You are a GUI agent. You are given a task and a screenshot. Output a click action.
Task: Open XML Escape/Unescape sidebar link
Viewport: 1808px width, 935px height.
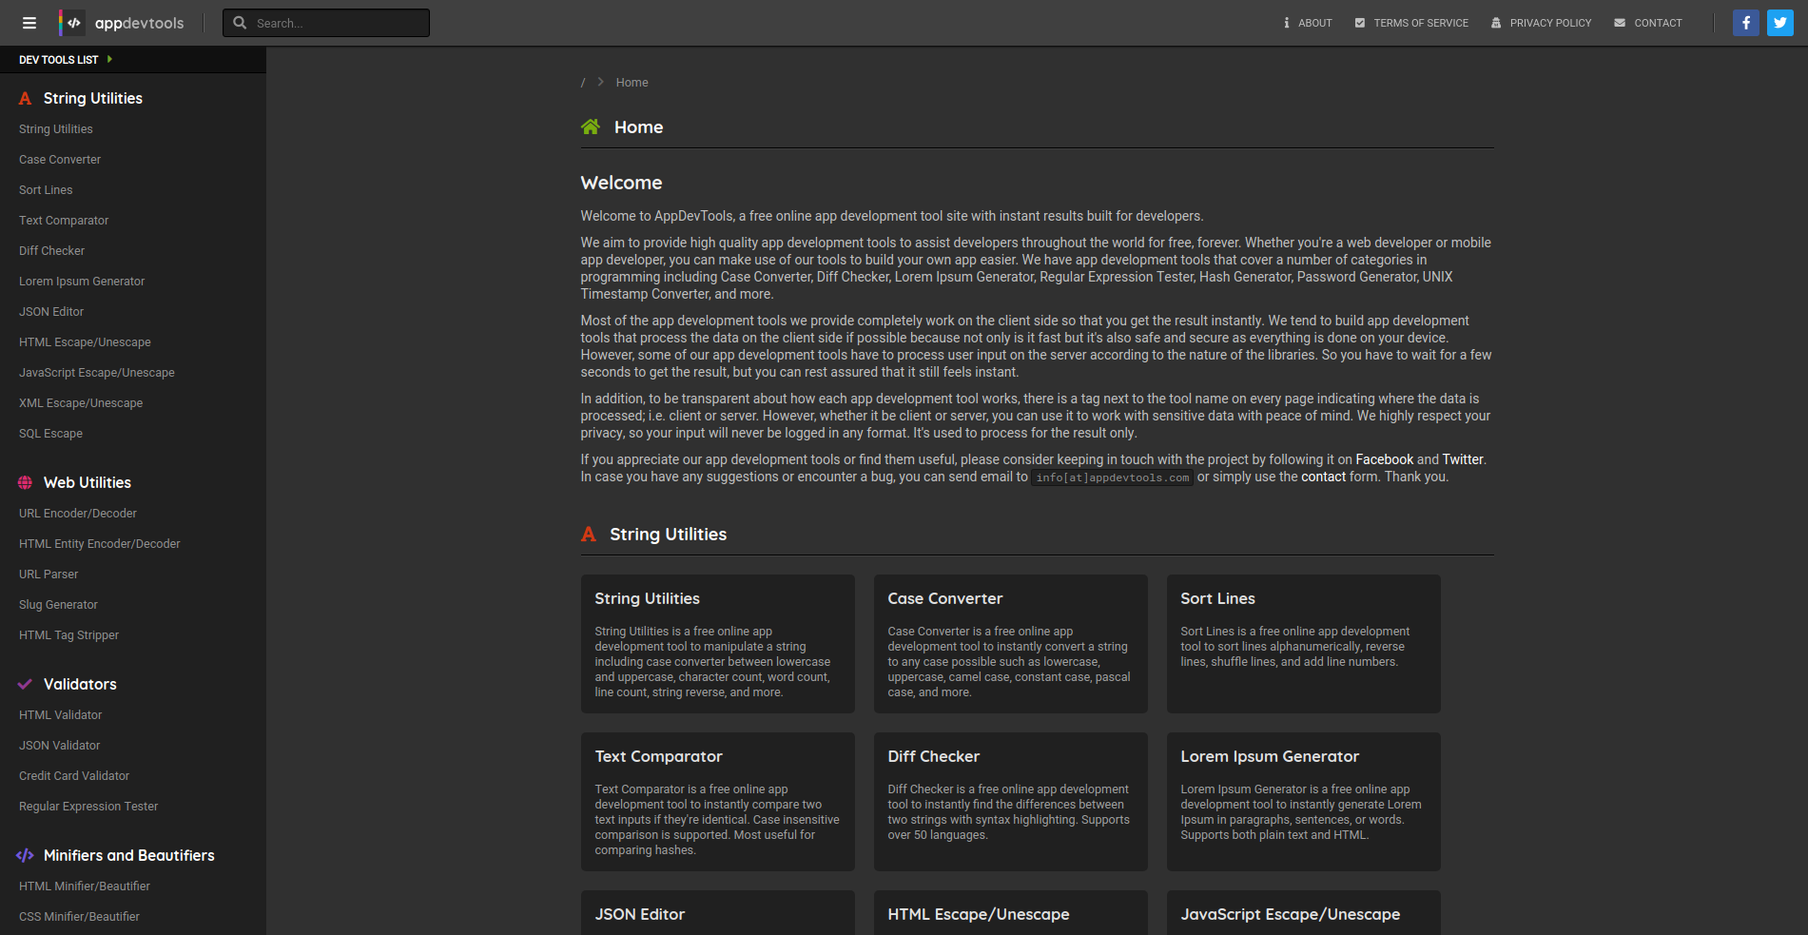81,403
